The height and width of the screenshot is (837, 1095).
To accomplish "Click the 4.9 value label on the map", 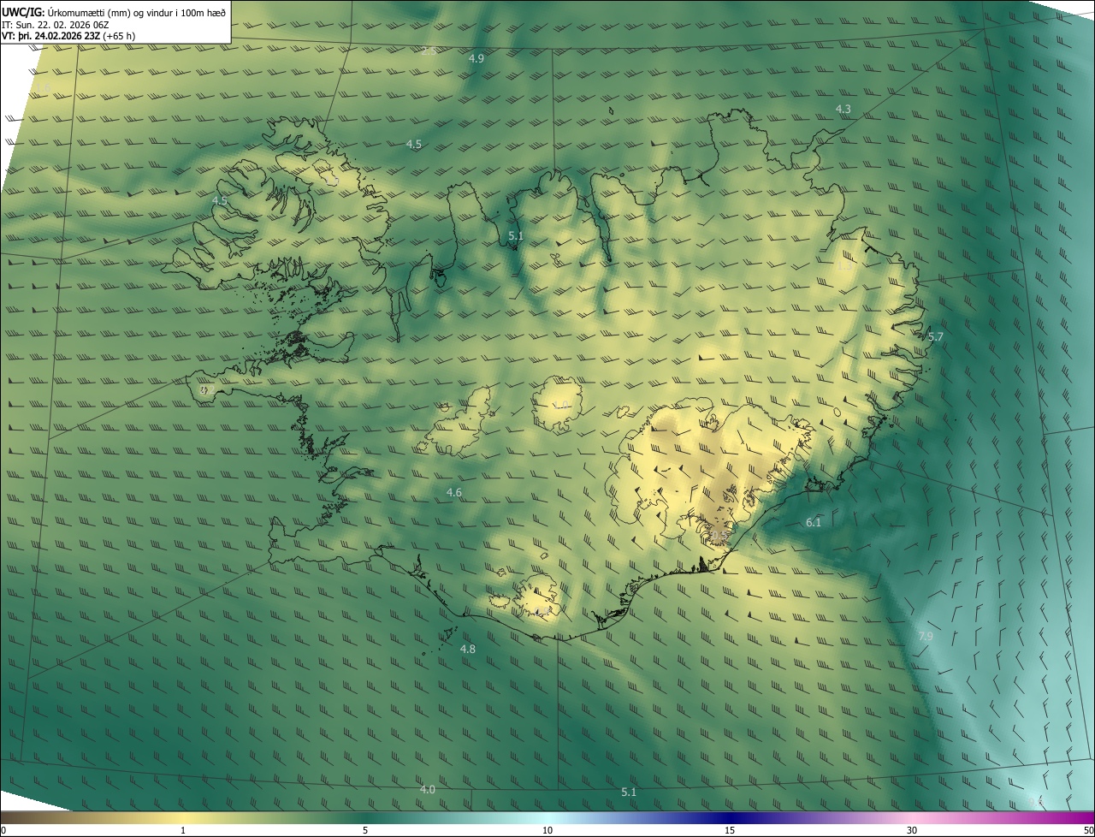I will (476, 58).
